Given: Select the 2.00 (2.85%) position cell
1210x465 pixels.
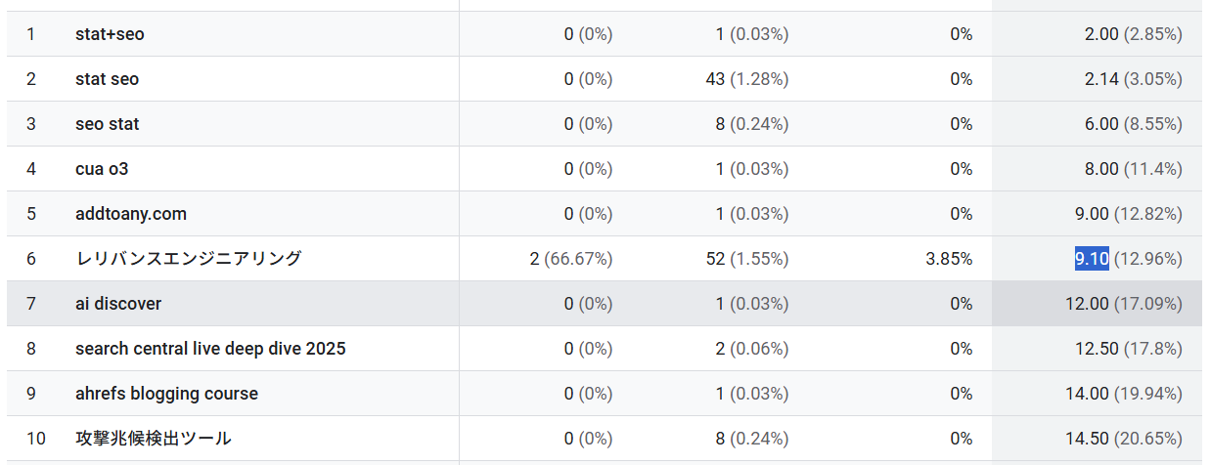Looking at the screenshot, I should tap(1134, 34).
